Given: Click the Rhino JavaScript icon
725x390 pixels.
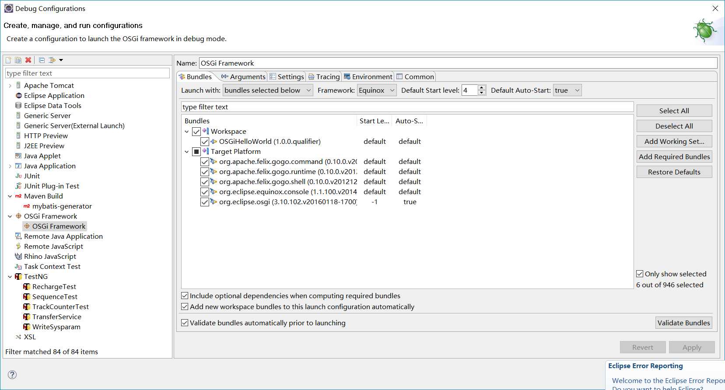Looking at the screenshot, I should tap(18, 256).
